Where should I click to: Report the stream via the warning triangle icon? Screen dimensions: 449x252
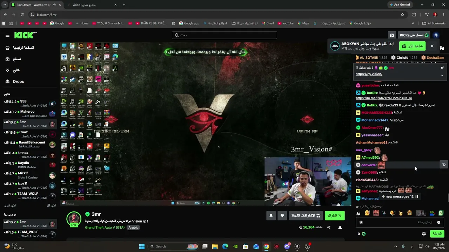click(x=340, y=227)
